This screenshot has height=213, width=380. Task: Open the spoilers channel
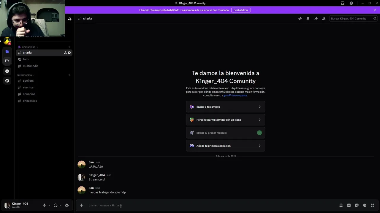tap(44, 80)
